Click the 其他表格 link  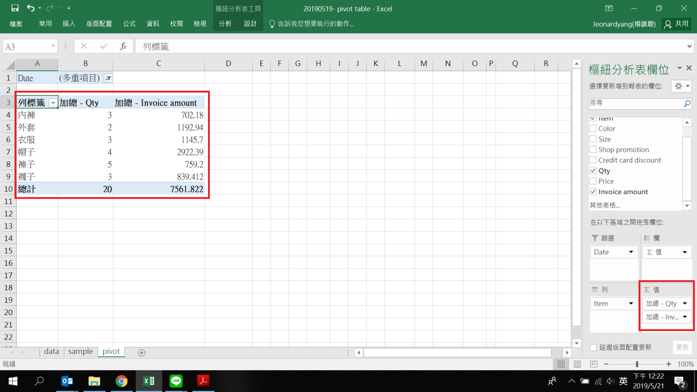605,205
